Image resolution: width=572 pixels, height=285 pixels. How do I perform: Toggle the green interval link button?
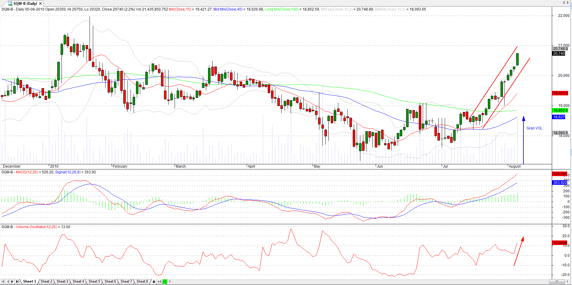tap(165, 281)
